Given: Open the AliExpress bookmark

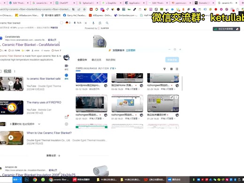Looking at the screenshot, I should (x=100, y=15).
